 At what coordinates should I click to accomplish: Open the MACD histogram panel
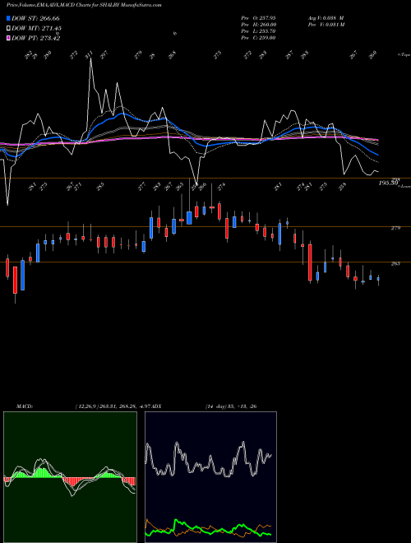[70, 477]
